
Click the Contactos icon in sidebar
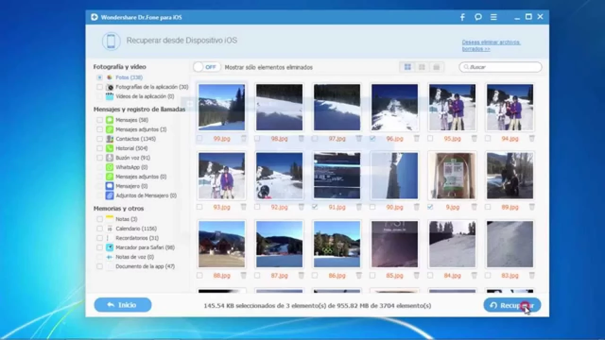click(110, 139)
